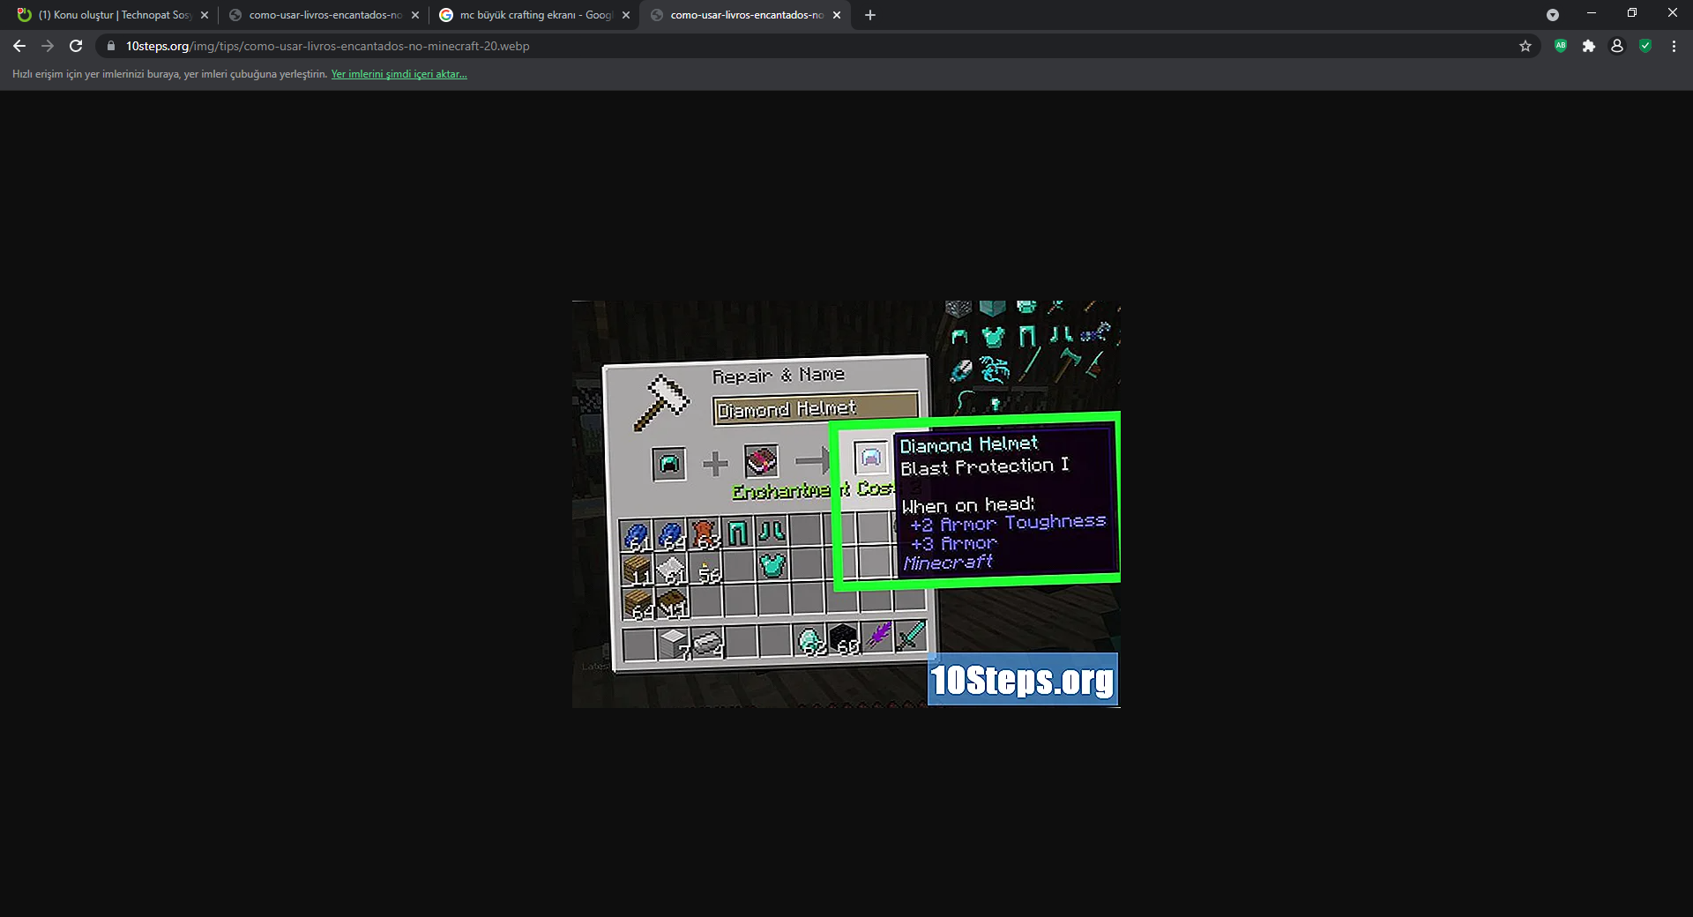The height and width of the screenshot is (917, 1693).
Task: Open the Chrome profile menu
Action: [x=1617, y=46]
